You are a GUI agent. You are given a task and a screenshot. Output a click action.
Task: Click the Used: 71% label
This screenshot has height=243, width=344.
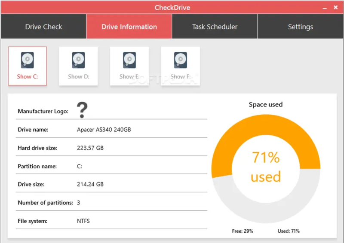point(289,231)
